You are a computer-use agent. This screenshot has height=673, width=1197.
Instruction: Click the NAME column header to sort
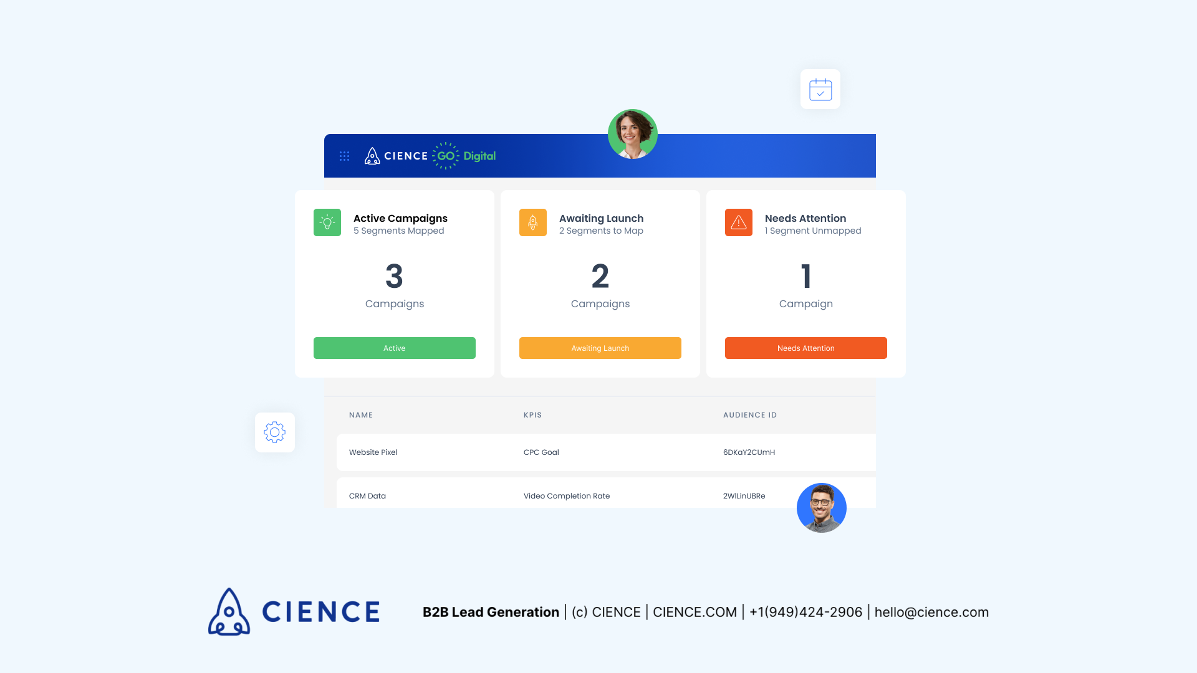point(360,414)
